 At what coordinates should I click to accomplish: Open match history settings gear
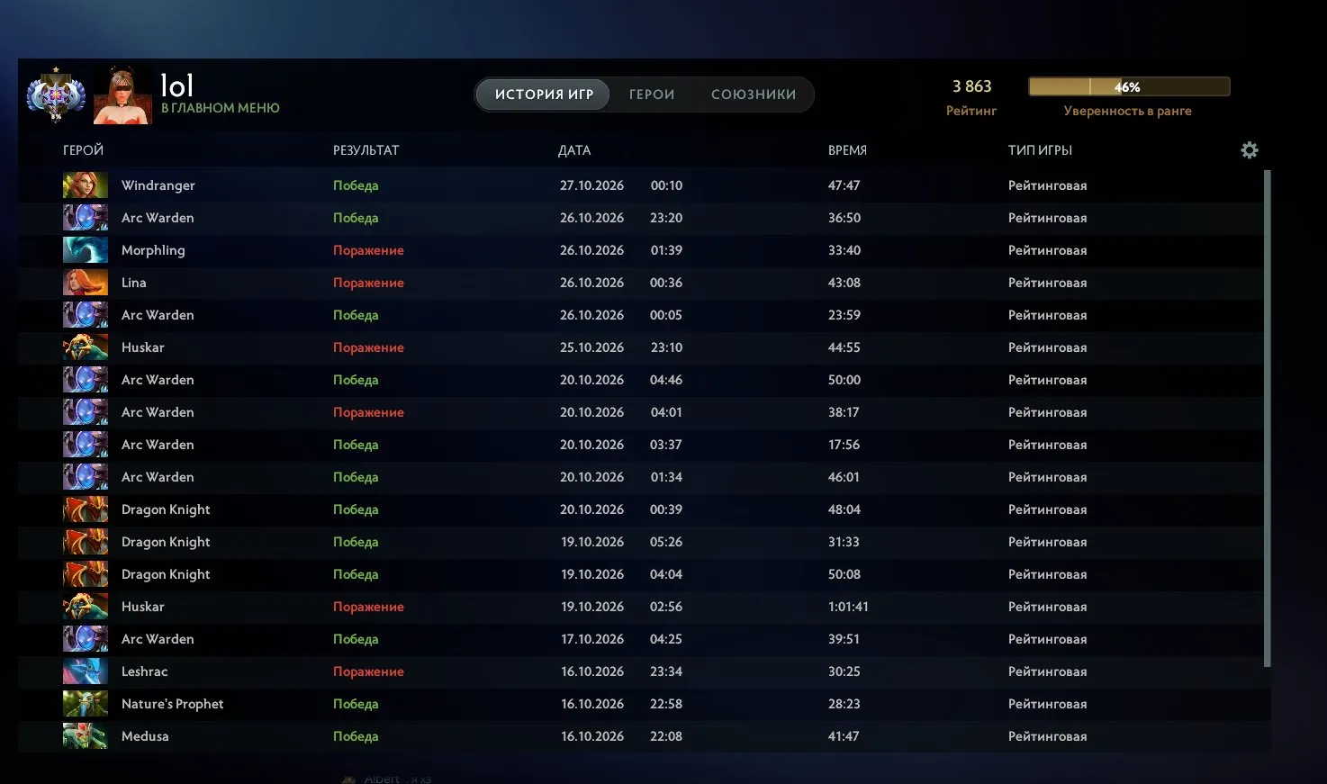(x=1250, y=150)
